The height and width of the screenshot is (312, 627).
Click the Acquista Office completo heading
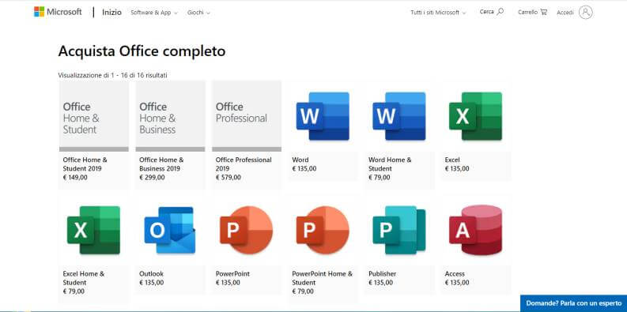142,51
